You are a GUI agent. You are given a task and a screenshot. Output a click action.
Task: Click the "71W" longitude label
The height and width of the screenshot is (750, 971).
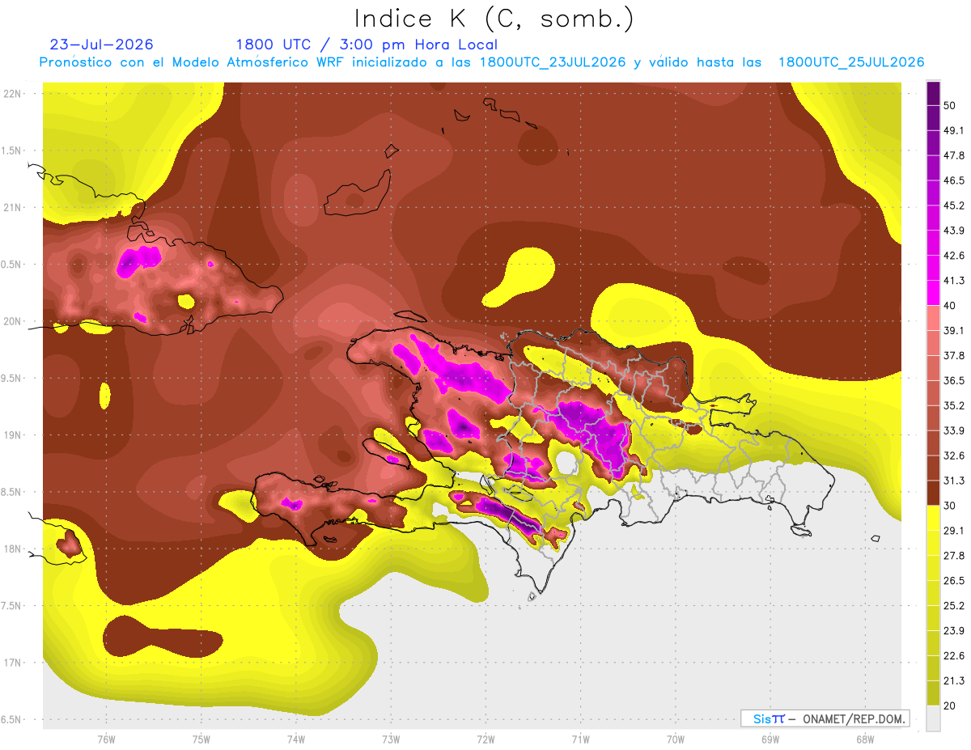(580, 739)
